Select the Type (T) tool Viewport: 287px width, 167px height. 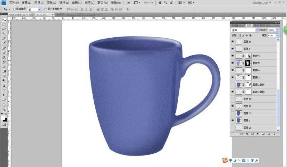4,90
